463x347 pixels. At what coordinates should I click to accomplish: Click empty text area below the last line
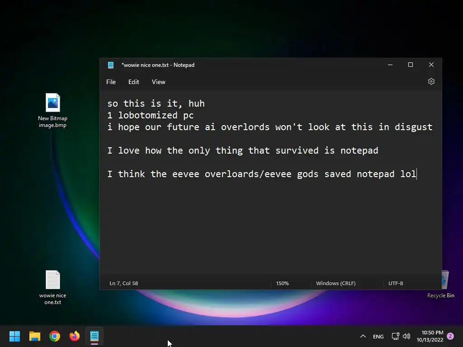pos(270,227)
